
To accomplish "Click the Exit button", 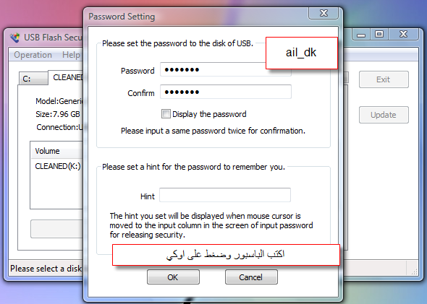I will 384,79.
